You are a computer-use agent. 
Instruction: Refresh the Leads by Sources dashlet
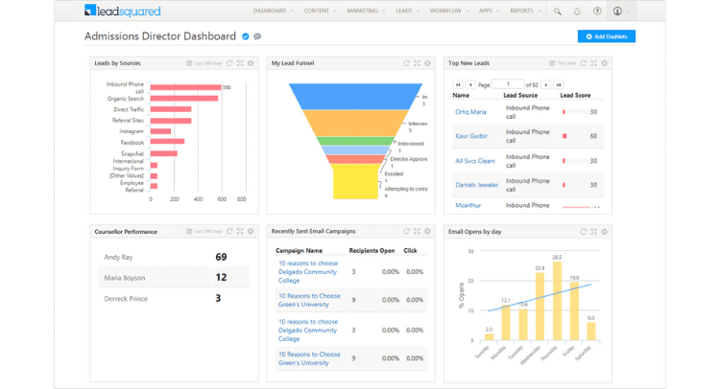pyautogui.click(x=229, y=63)
